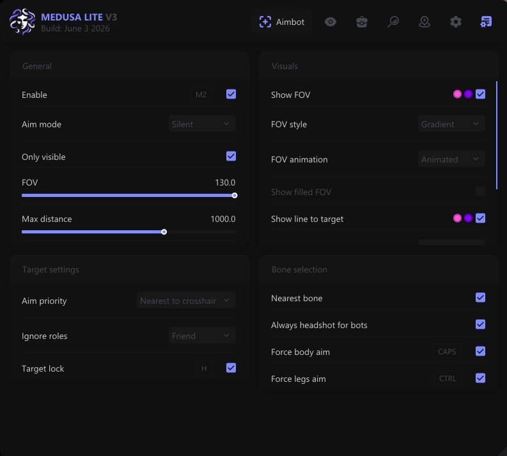Expand the FOV style Gradient dropdown

click(451, 124)
